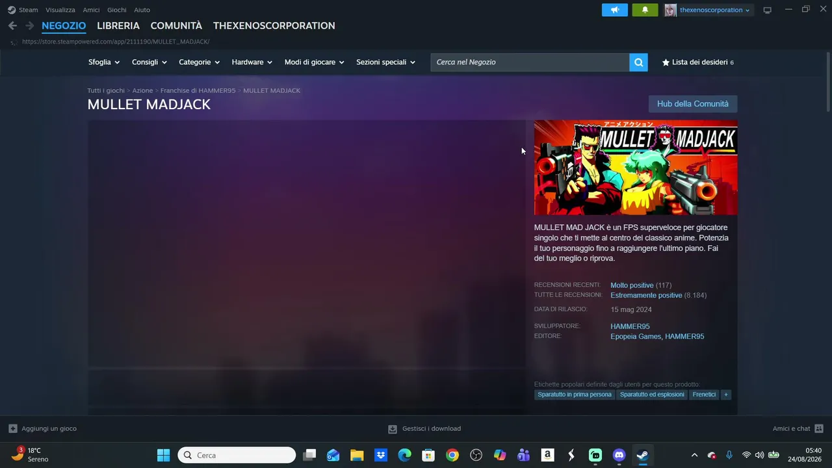
Task: Open the Windows Start menu
Action: tap(163, 455)
